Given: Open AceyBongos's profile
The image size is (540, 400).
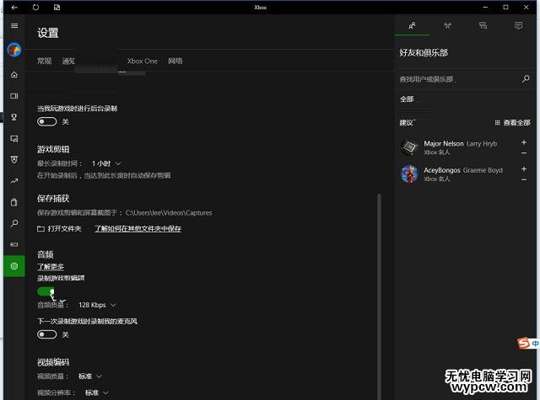Looking at the screenshot, I should (460, 173).
